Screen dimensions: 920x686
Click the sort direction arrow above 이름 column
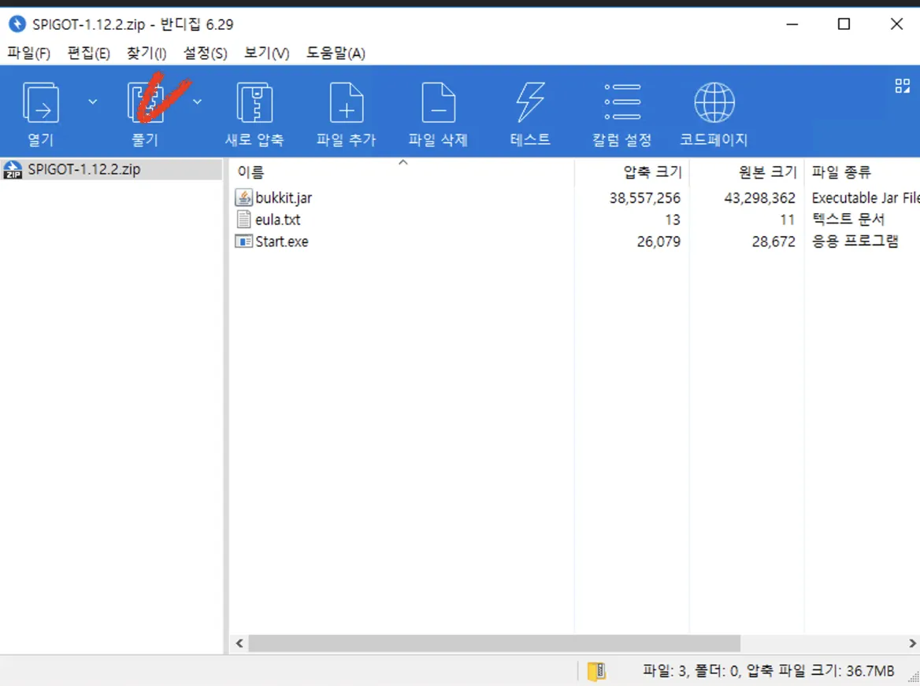point(403,162)
